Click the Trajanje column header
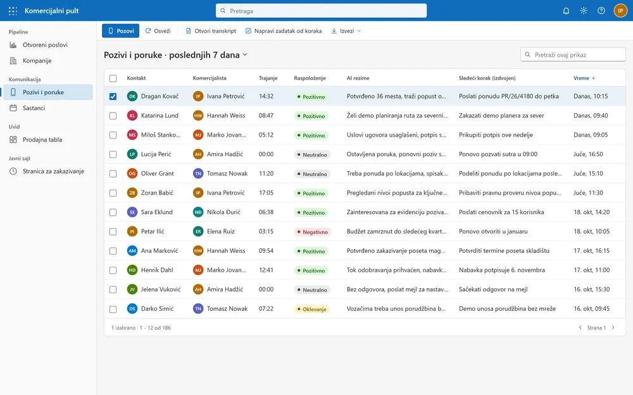Screen dimensions: 633x395 click(x=268, y=78)
